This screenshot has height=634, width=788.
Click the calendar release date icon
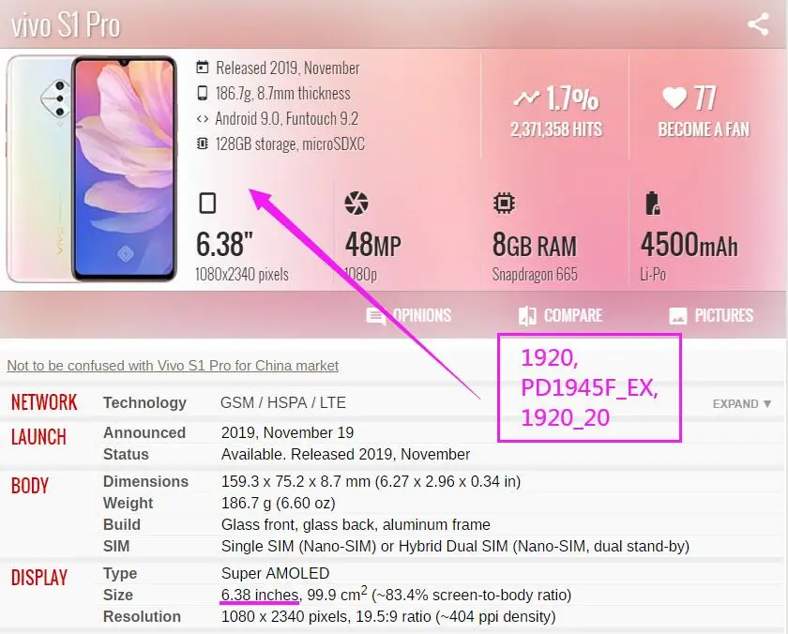click(202, 68)
